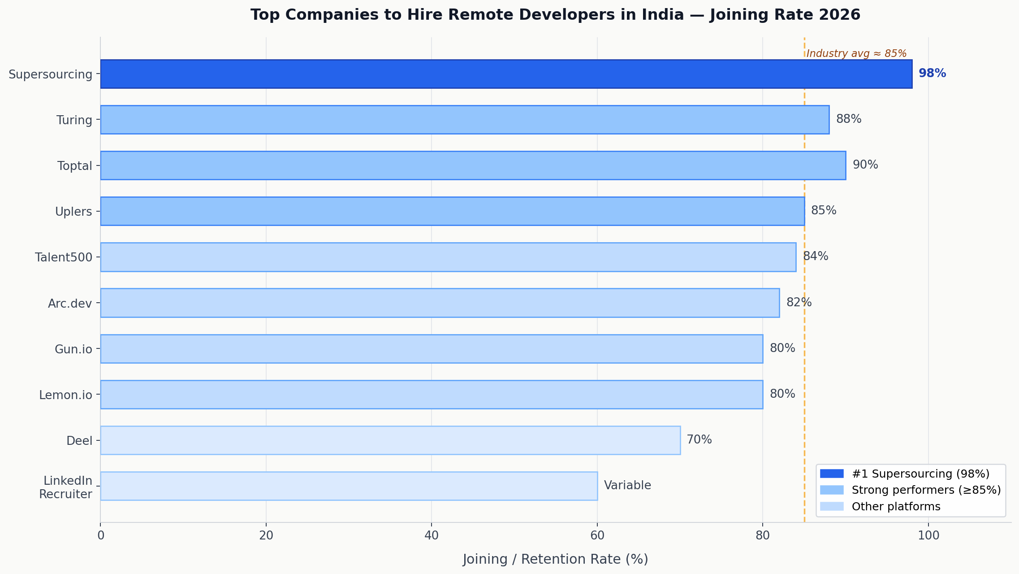Click the Supersourcing axis label
1019x574 pixels.
pyautogui.click(x=50, y=74)
